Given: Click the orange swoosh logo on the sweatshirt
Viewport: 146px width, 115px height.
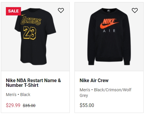Looking at the screenshot, I should click(109, 25).
